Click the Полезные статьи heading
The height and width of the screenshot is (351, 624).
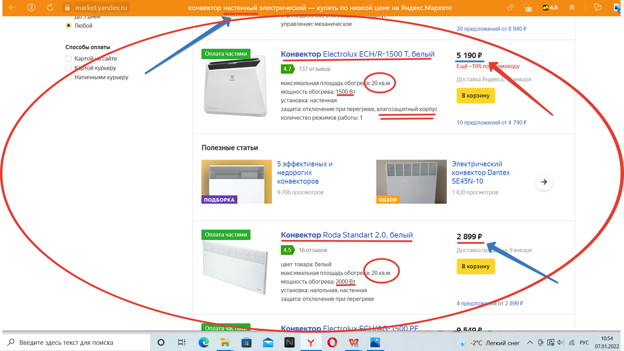[230, 148]
